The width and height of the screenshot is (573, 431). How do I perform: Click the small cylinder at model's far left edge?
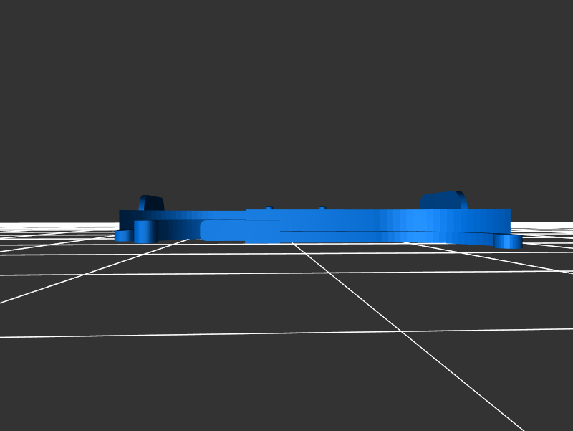coord(122,235)
